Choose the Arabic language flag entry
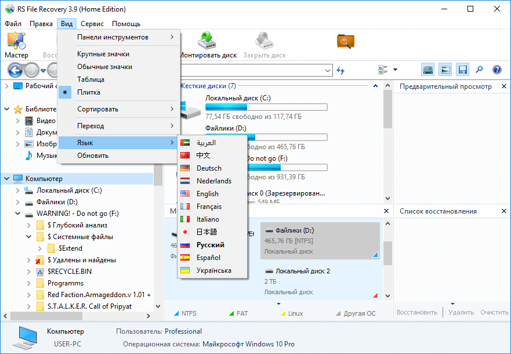The width and height of the screenshot is (511, 354). pos(212,143)
